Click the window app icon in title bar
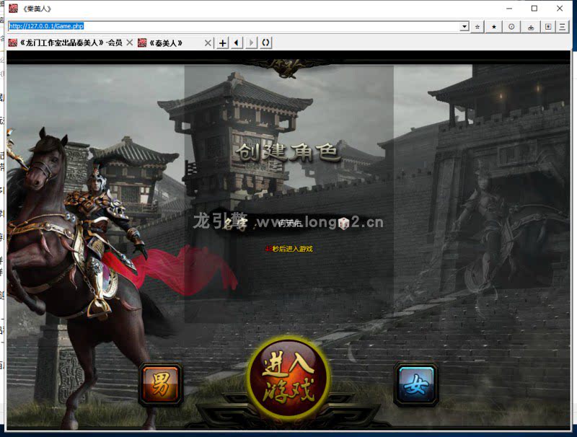Image resolution: width=577 pixels, height=437 pixels. point(13,8)
